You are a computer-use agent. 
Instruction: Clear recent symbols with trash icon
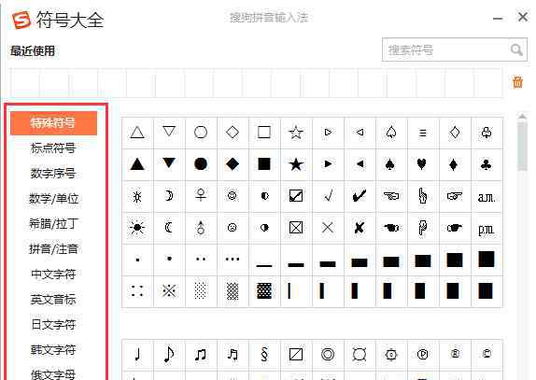point(517,82)
